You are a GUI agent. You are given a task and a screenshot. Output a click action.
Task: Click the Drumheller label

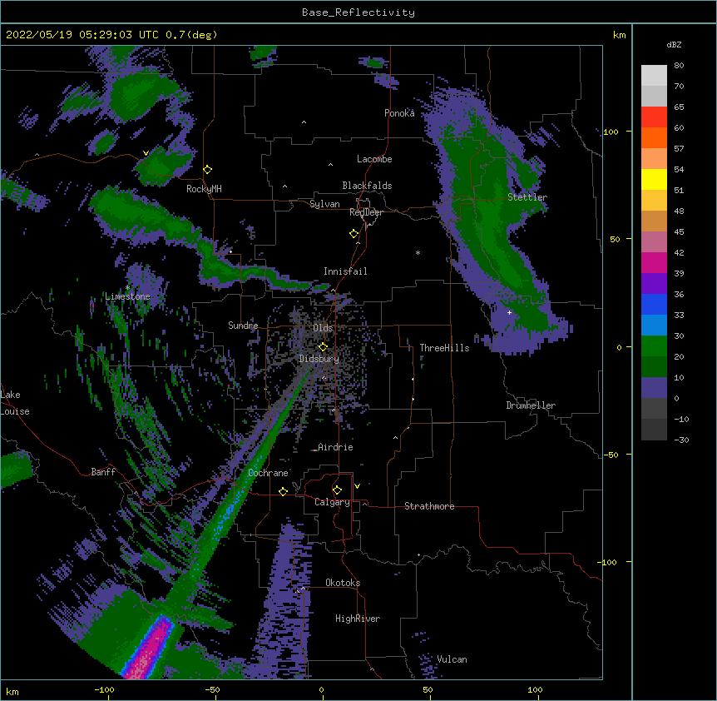pos(531,405)
